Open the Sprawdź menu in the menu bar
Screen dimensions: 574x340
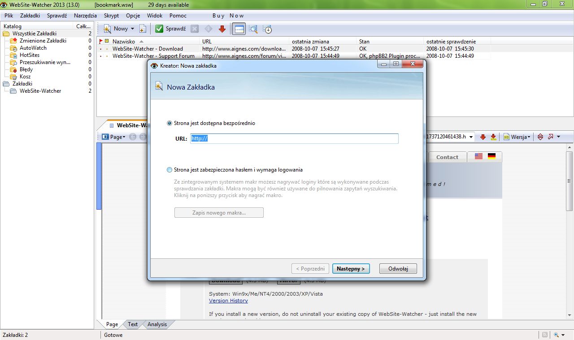57,16
